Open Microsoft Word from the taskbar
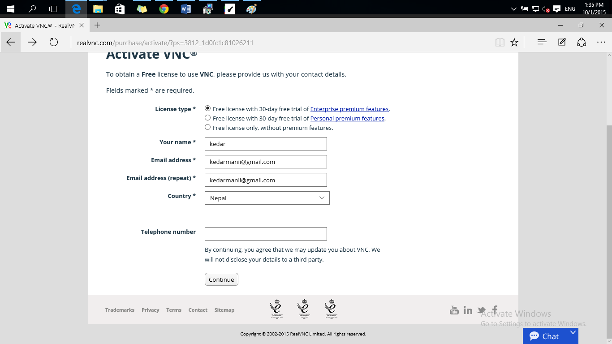Screen dimensions: 612x344 [185, 9]
